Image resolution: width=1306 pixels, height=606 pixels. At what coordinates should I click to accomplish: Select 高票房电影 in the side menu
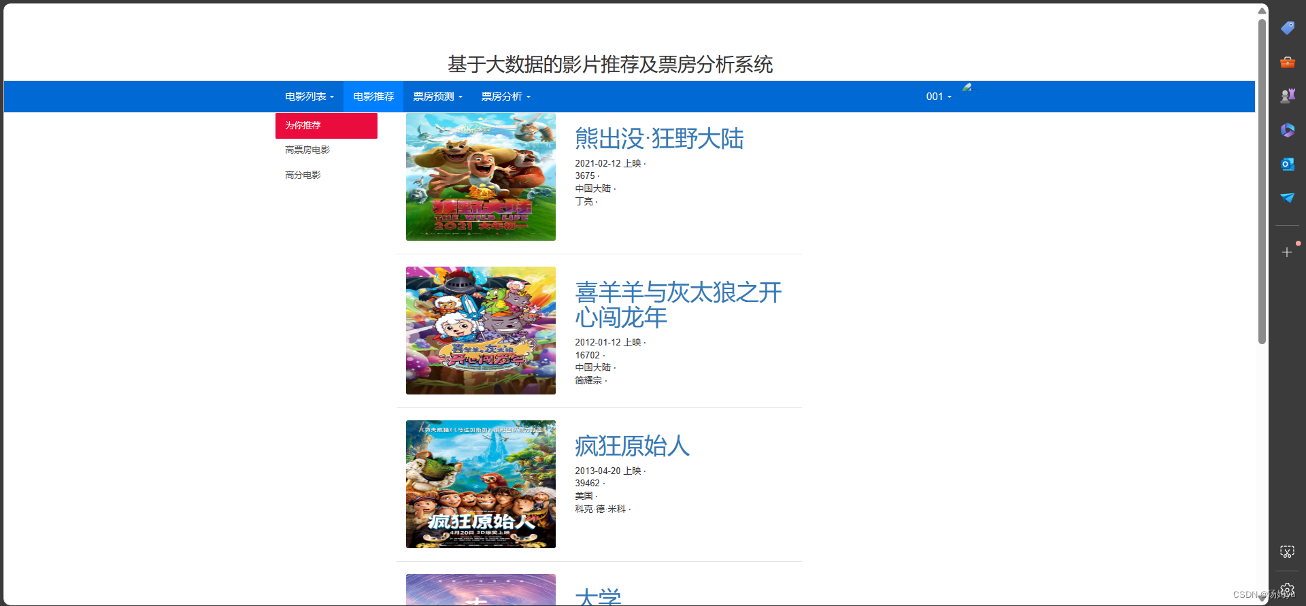[307, 150]
